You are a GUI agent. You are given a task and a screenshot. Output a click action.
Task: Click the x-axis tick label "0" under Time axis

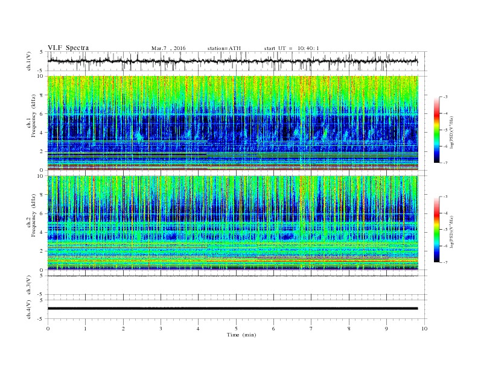click(48, 329)
